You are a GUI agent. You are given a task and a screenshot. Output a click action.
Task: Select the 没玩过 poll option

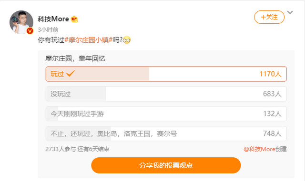click(166, 94)
